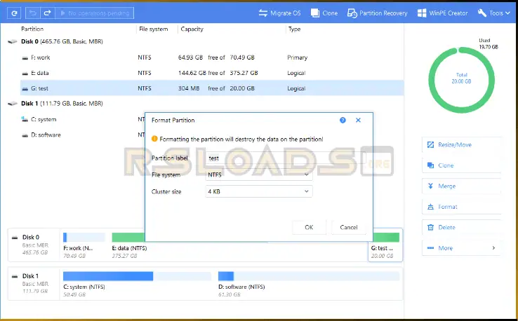Image resolution: width=518 pixels, height=321 pixels.
Task: Click the Partition column header
Action: coord(32,29)
